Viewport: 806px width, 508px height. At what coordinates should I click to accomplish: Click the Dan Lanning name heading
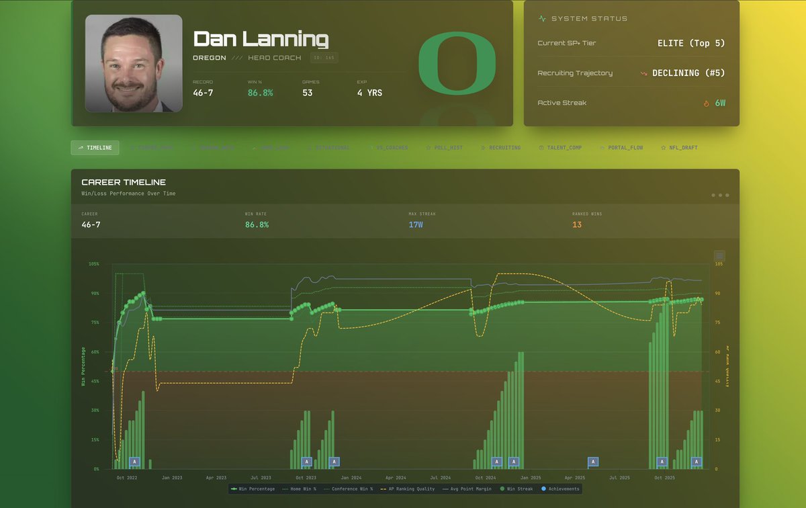tap(261, 40)
